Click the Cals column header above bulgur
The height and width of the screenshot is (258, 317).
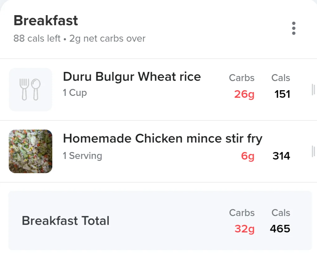click(x=281, y=78)
